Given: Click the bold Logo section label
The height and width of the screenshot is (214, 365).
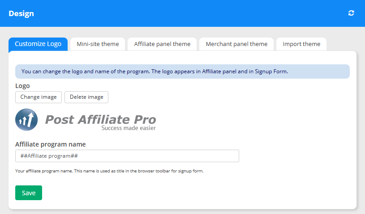Looking at the screenshot, I should (x=22, y=86).
